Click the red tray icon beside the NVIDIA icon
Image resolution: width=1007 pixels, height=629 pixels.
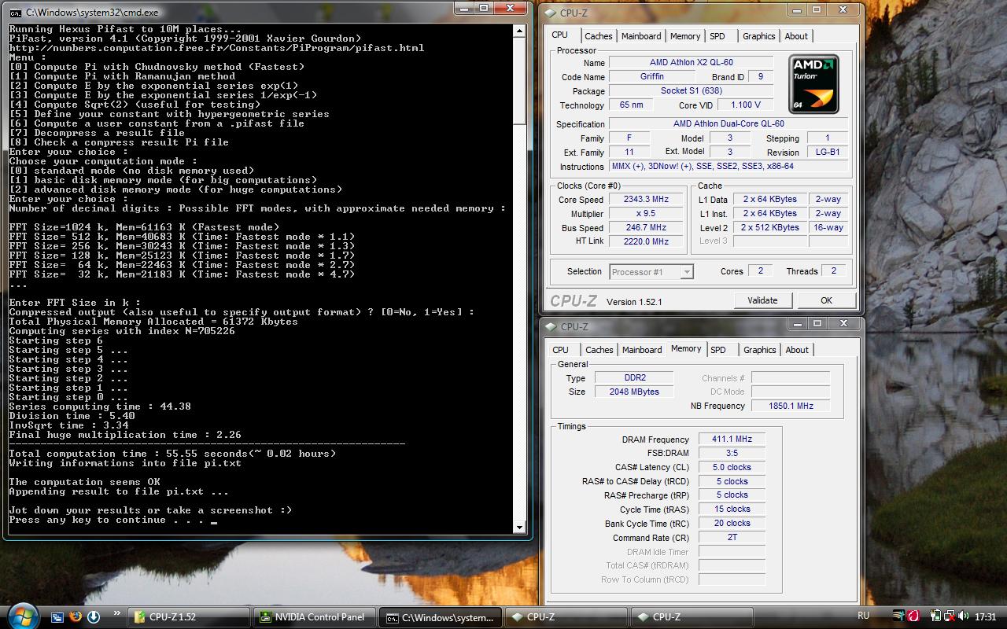[x=913, y=616]
